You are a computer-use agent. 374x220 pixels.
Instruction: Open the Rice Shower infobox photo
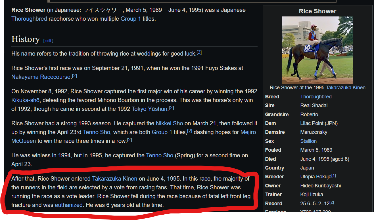[x=317, y=50]
